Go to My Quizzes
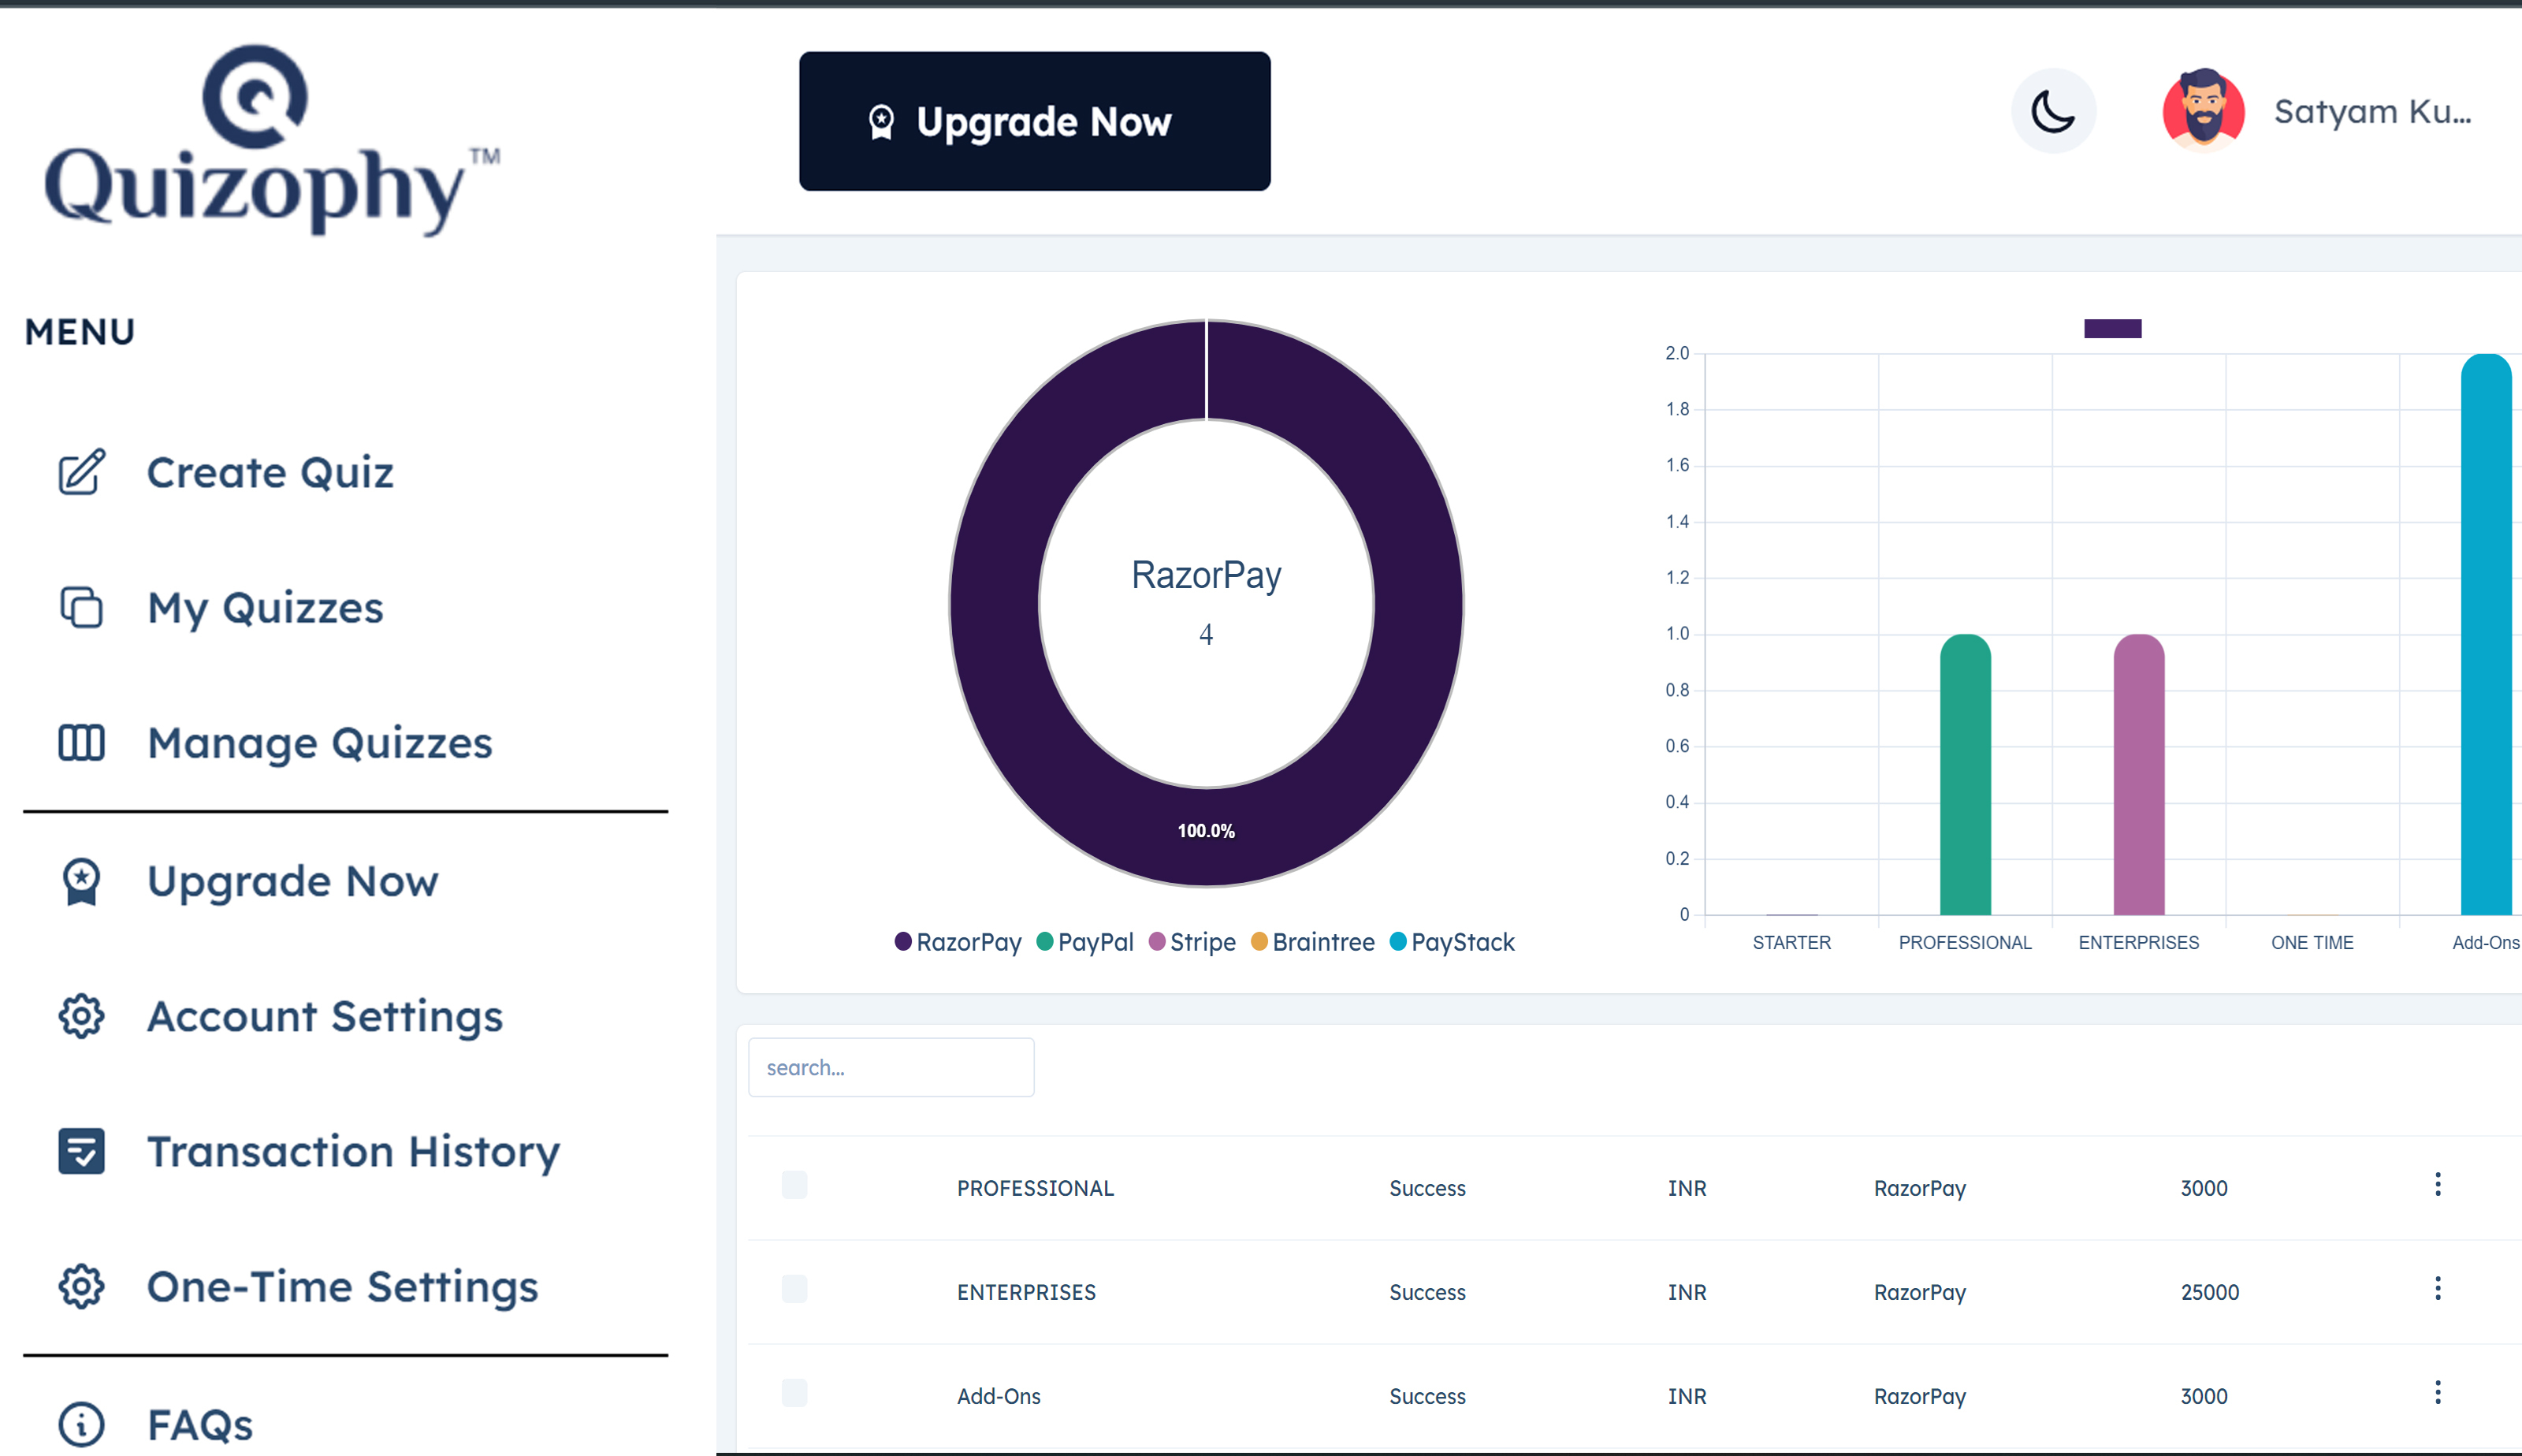 pyautogui.click(x=265, y=607)
